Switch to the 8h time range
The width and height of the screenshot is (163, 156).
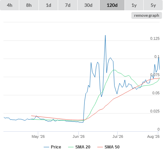coord(29,5)
